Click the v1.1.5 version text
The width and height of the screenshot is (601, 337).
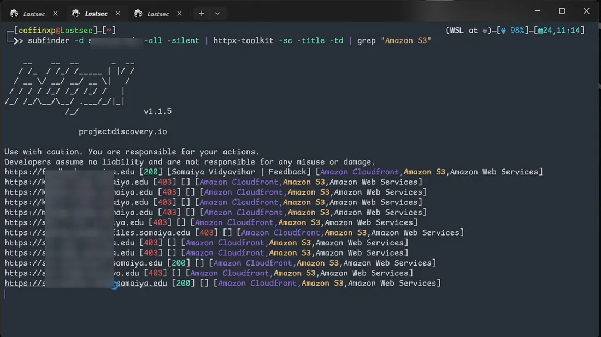(x=157, y=111)
